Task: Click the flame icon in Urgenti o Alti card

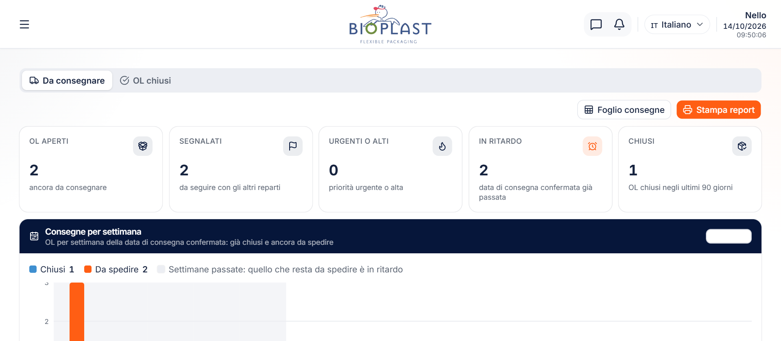Action: (x=443, y=146)
